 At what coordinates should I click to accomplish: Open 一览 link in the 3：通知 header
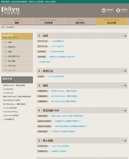pos(124,86)
